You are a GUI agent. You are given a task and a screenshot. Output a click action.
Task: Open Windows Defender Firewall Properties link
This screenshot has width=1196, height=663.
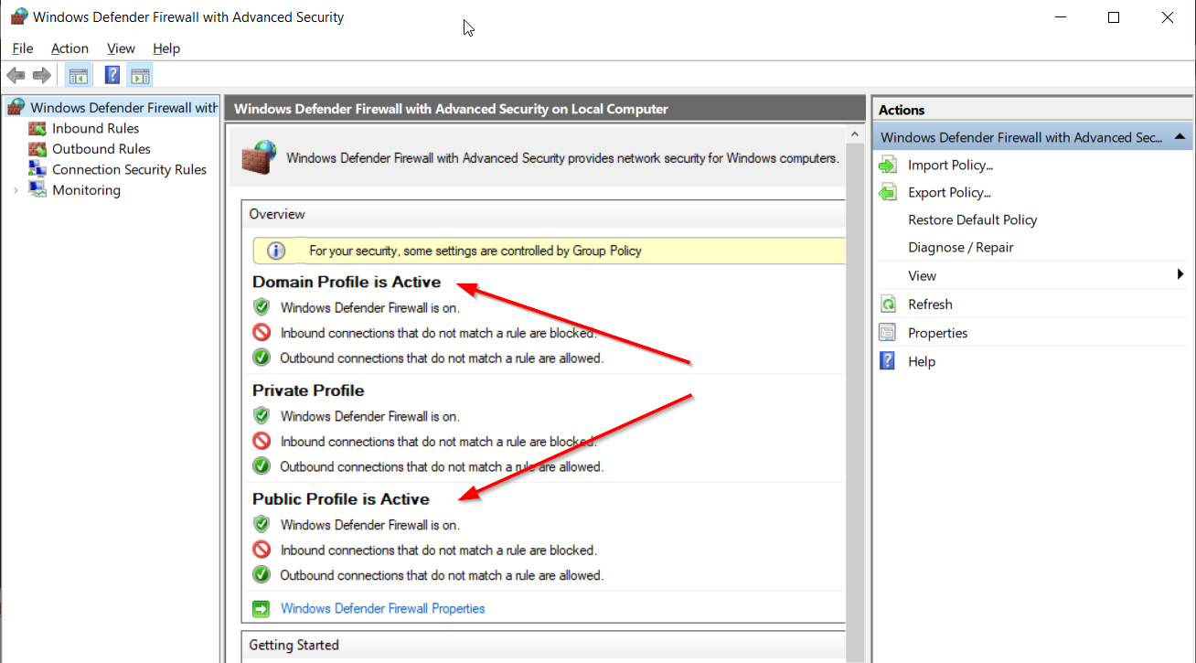[382, 608]
